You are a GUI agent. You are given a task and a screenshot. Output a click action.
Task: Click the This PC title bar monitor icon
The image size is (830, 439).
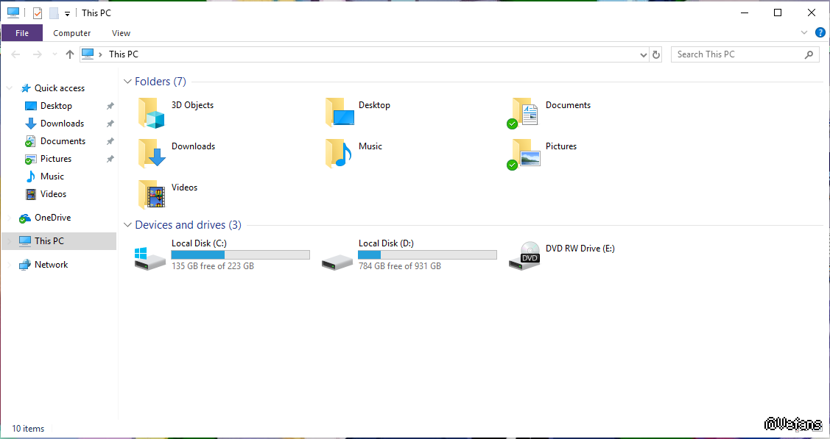[13, 13]
